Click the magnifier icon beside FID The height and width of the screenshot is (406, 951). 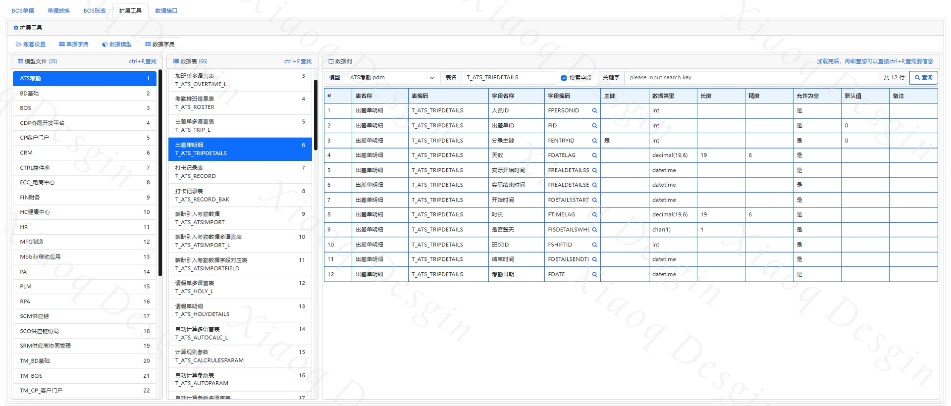tap(594, 126)
